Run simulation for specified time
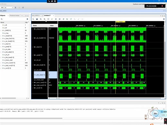This screenshot has height=125, width=167. [x=15, y=7]
